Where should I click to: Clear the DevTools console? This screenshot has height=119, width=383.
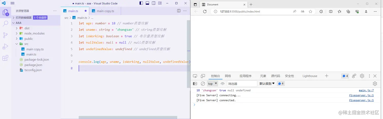coord(203,84)
